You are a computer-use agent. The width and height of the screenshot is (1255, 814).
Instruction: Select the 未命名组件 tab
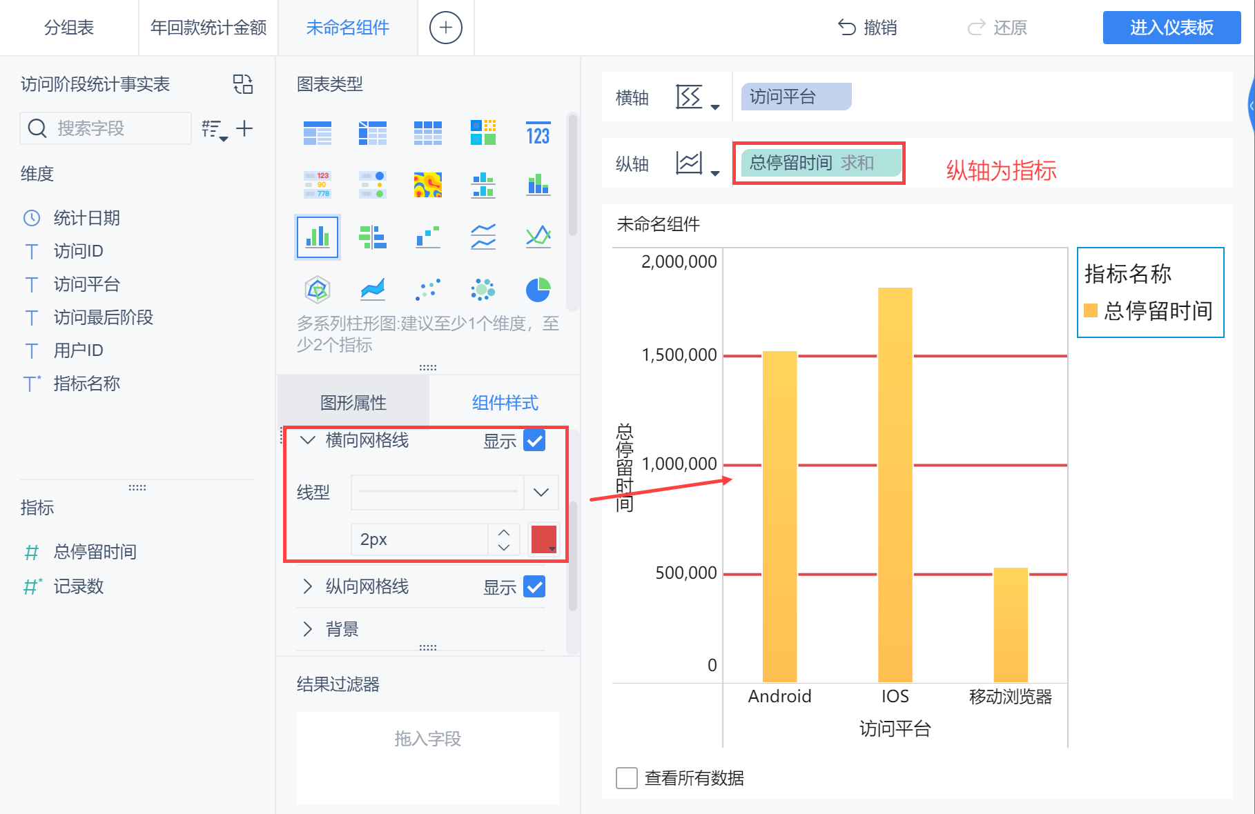click(x=348, y=28)
